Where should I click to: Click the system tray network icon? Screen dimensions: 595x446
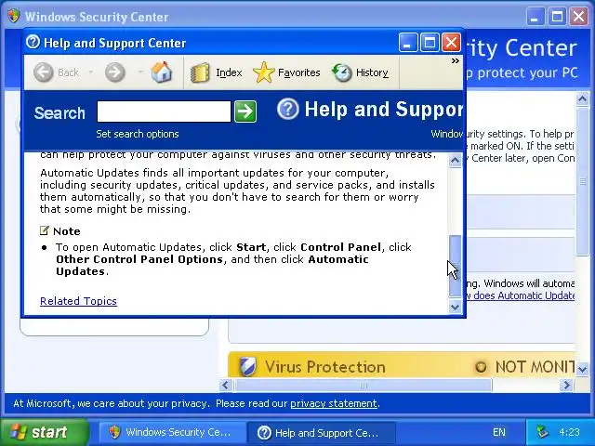[542, 431]
